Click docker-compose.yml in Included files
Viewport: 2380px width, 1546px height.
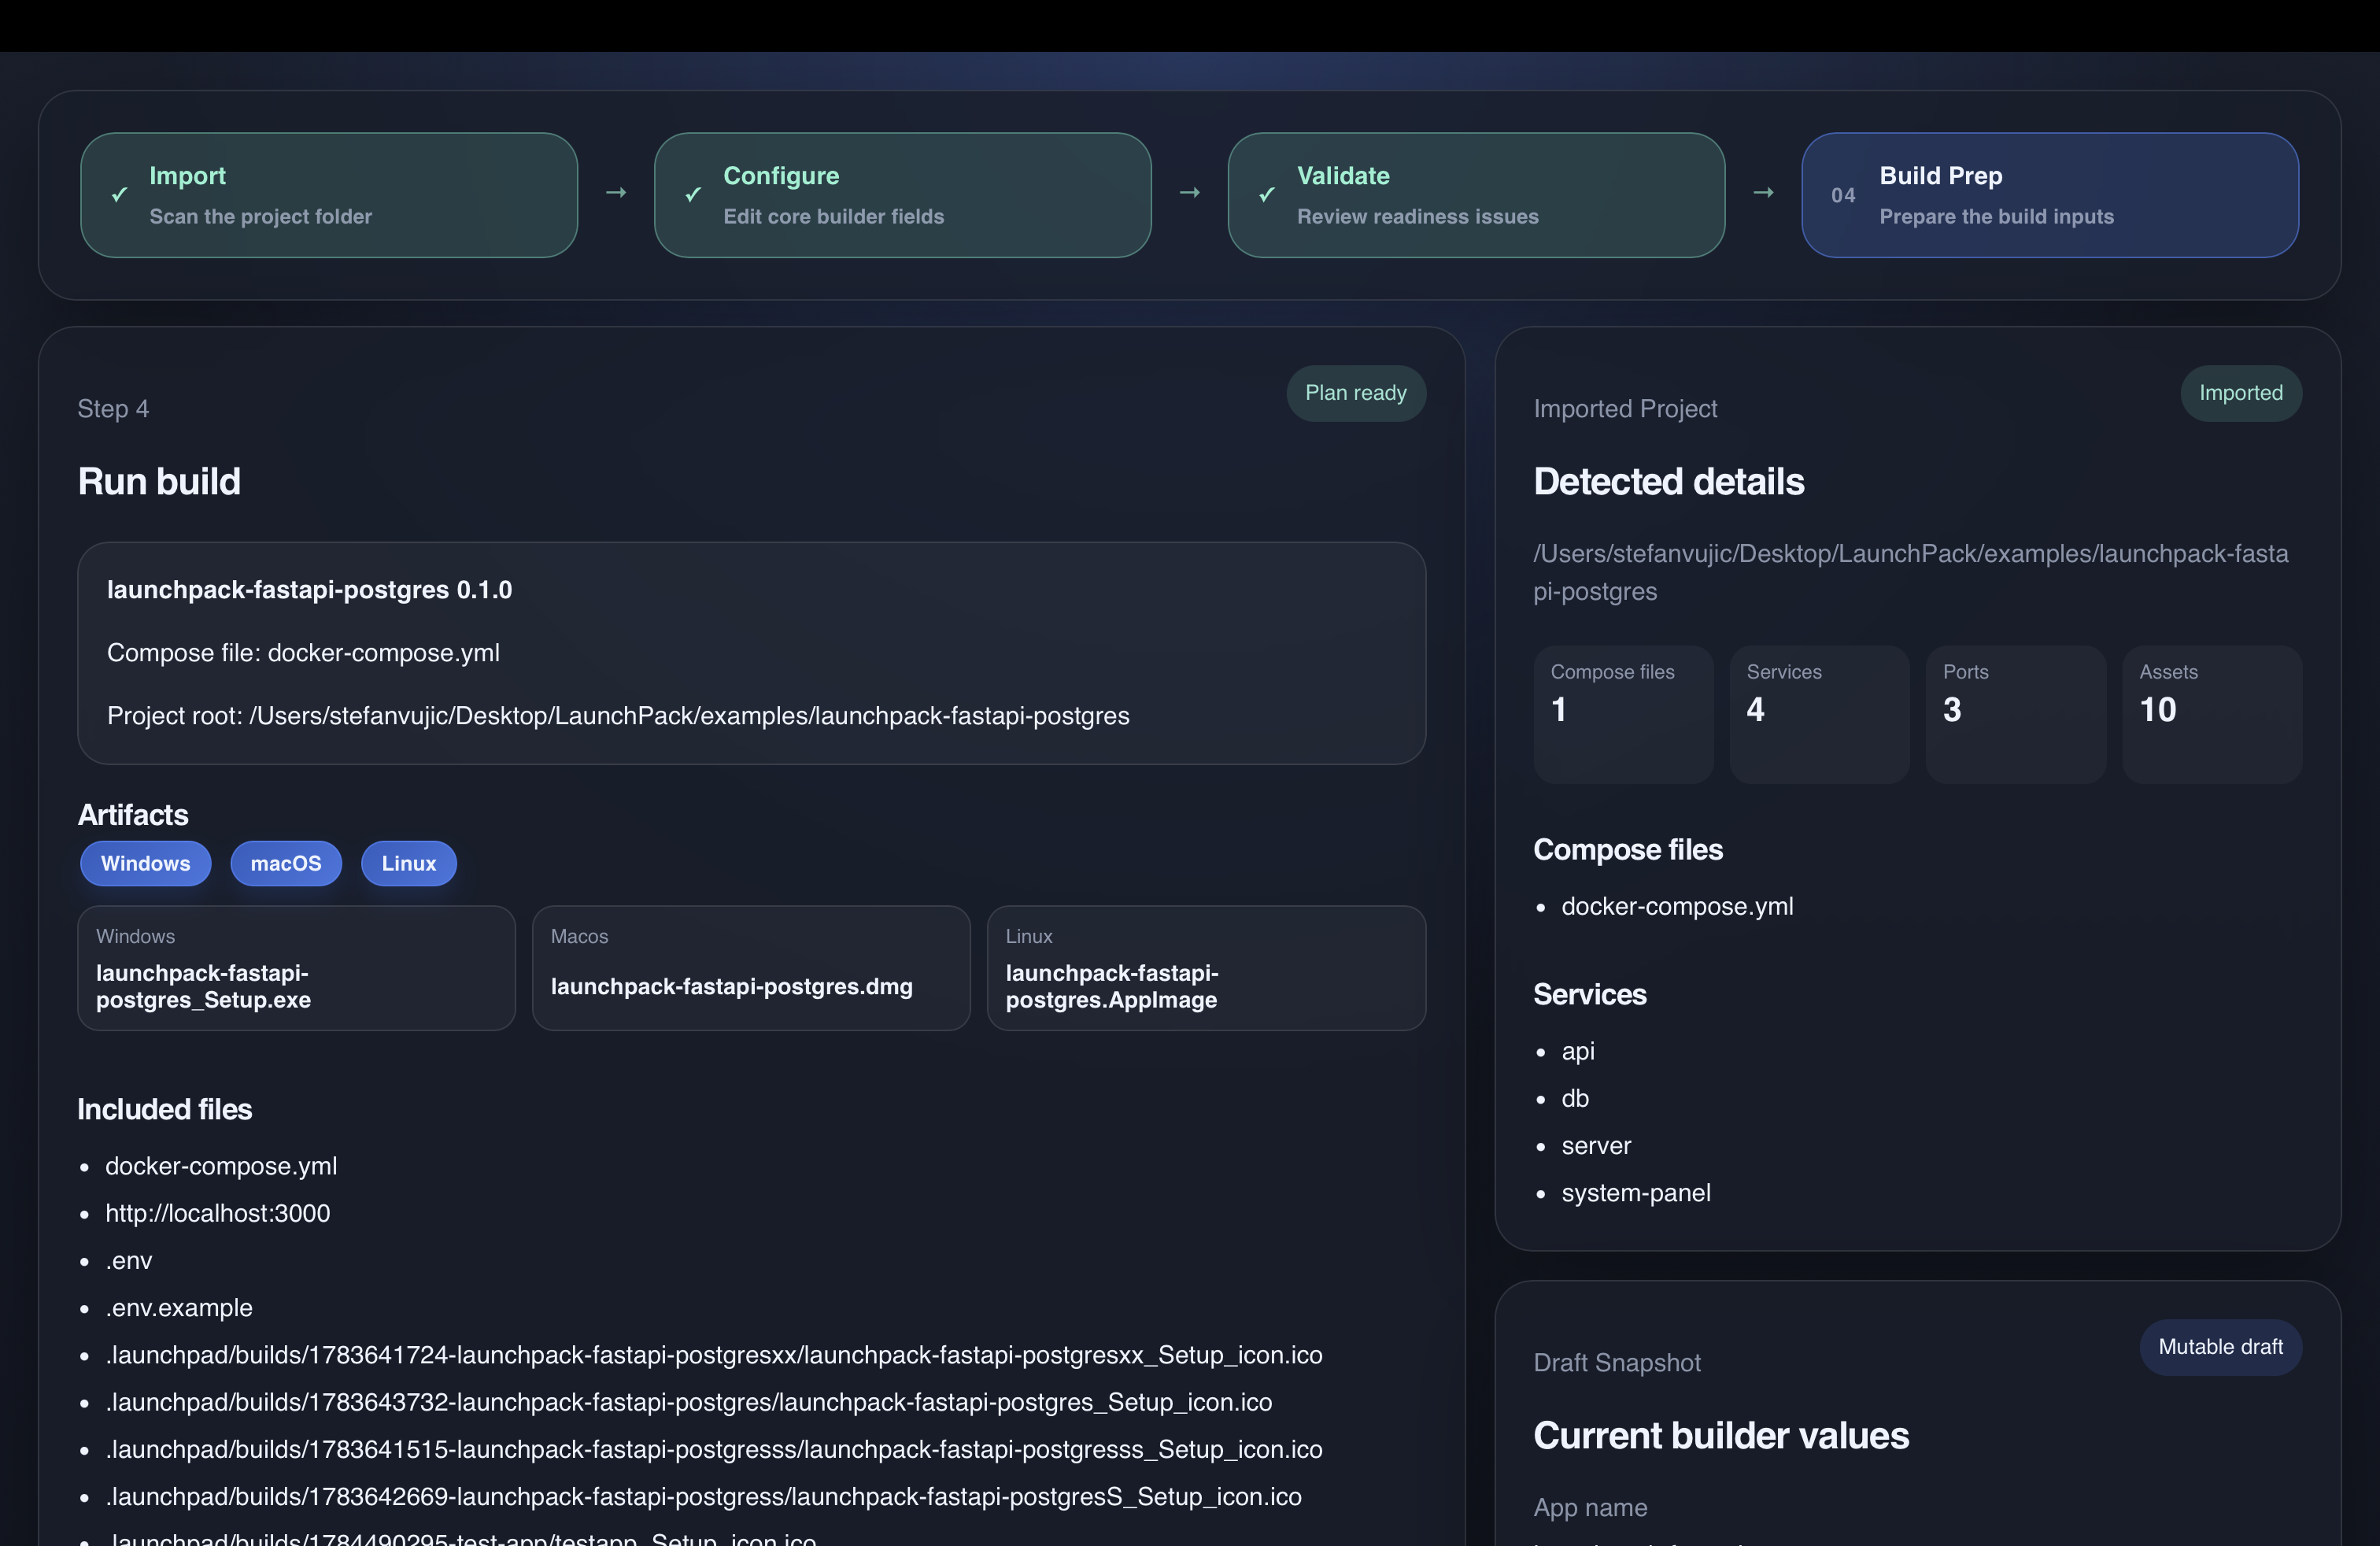[221, 1166]
